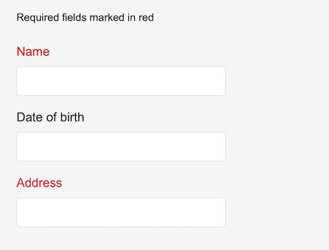
Task: Click the word 'red' in the notice
Action: click(146, 18)
